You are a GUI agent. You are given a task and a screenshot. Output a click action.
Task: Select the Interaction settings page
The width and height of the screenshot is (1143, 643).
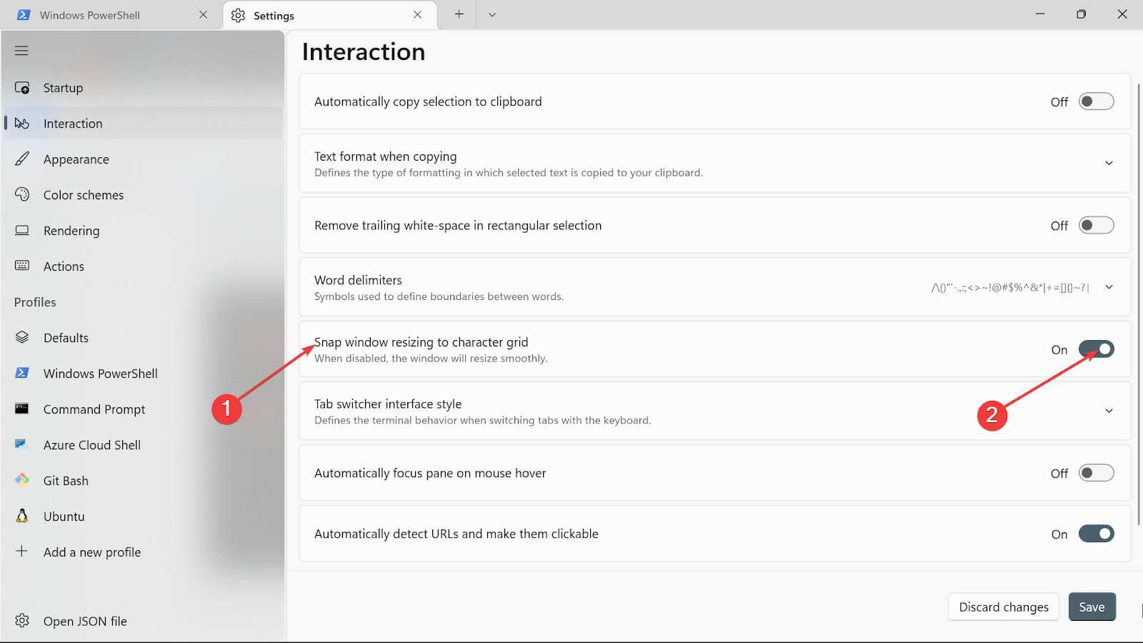(x=143, y=124)
